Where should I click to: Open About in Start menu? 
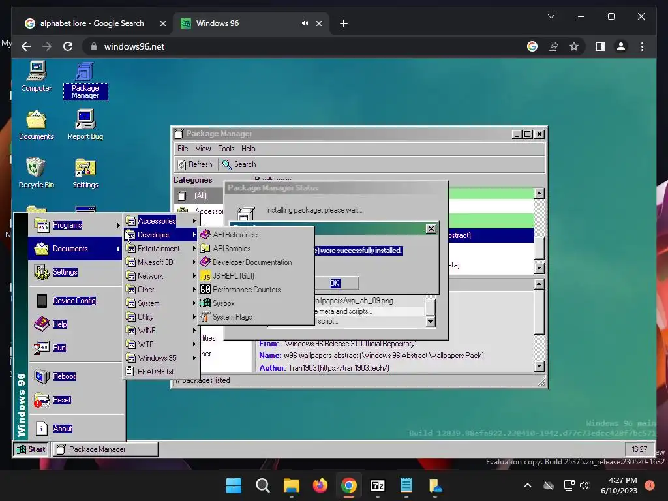pyautogui.click(x=76, y=428)
